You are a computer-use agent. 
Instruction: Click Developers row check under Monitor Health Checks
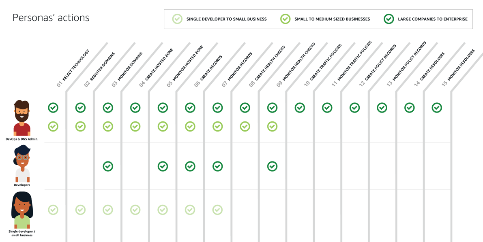(x=272, y=166)
